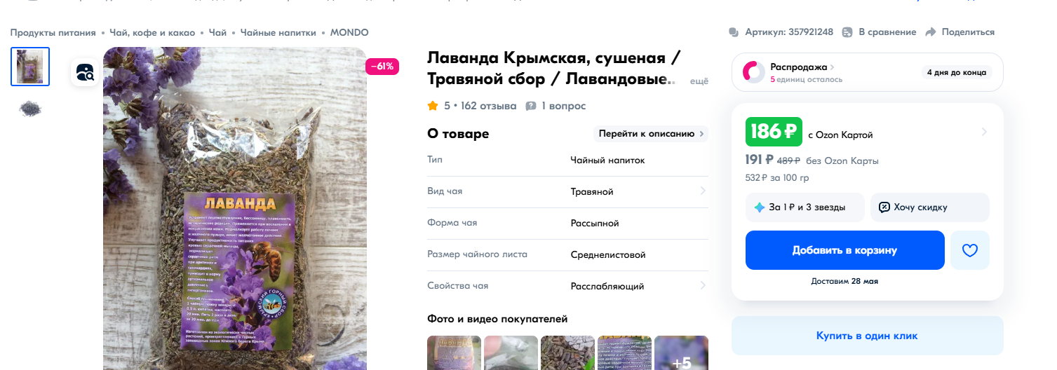Expand full product title via 'ещё'
Viewport: 1057px width, 370px height.
[x=699, y=81]
